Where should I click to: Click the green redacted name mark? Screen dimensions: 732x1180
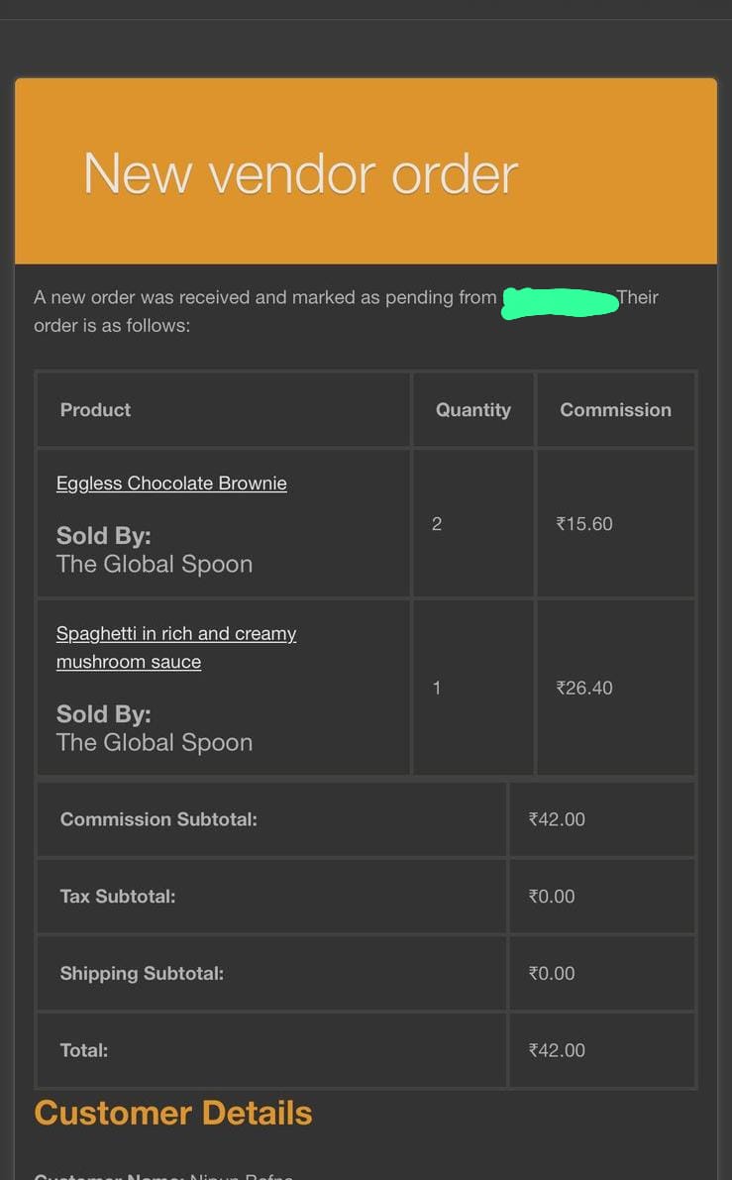tap(560, 301)
